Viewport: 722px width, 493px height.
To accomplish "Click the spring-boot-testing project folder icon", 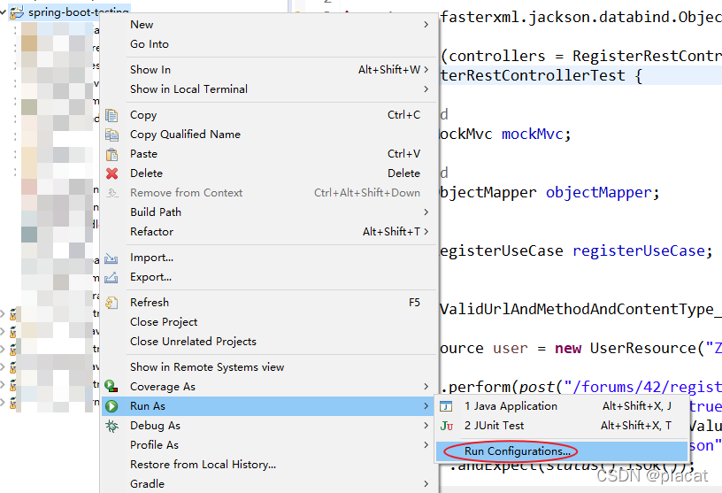I will coord(17,12).
